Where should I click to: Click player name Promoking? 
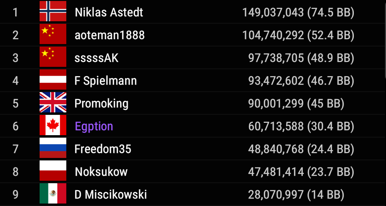pyautogui.click(x=101, y=103)
